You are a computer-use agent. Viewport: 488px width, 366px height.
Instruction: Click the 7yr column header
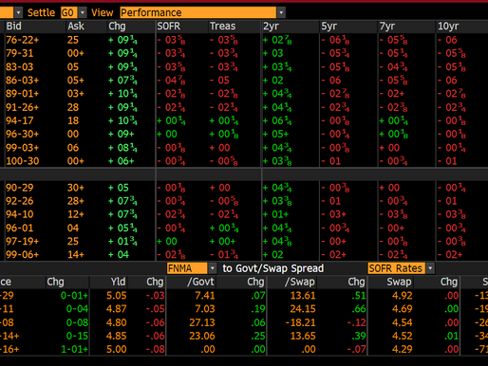387,26
